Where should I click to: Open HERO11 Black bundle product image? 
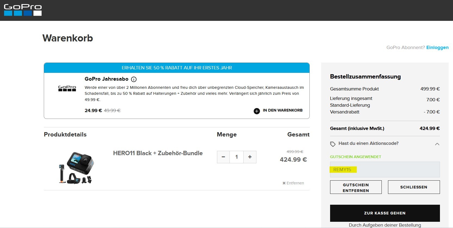(x=76, y=168)
